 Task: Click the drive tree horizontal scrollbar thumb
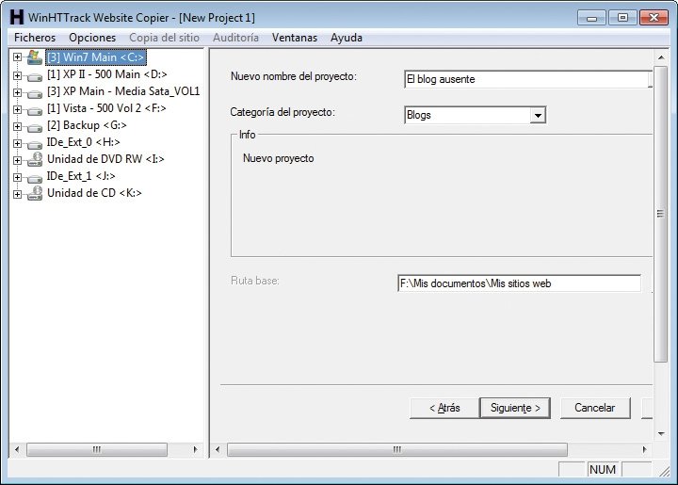[97, 449]
